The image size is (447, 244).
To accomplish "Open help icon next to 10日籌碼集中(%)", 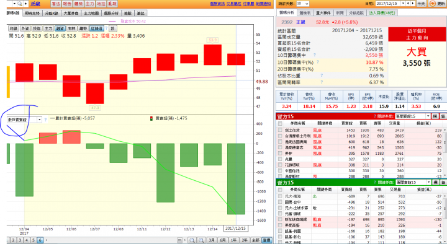I will coord(317,62).
